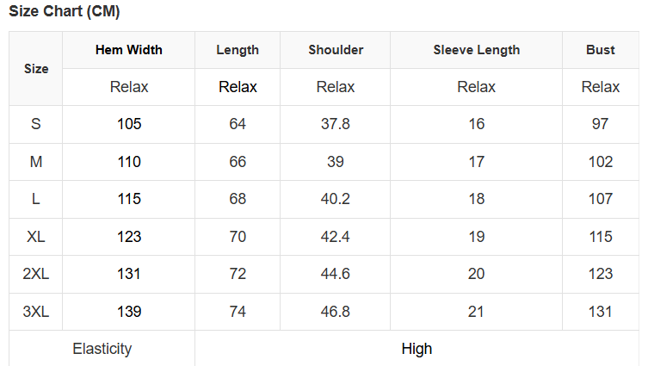Click the M size row label
The width and height of the screenshot is (648, 366).
point(36,162)
